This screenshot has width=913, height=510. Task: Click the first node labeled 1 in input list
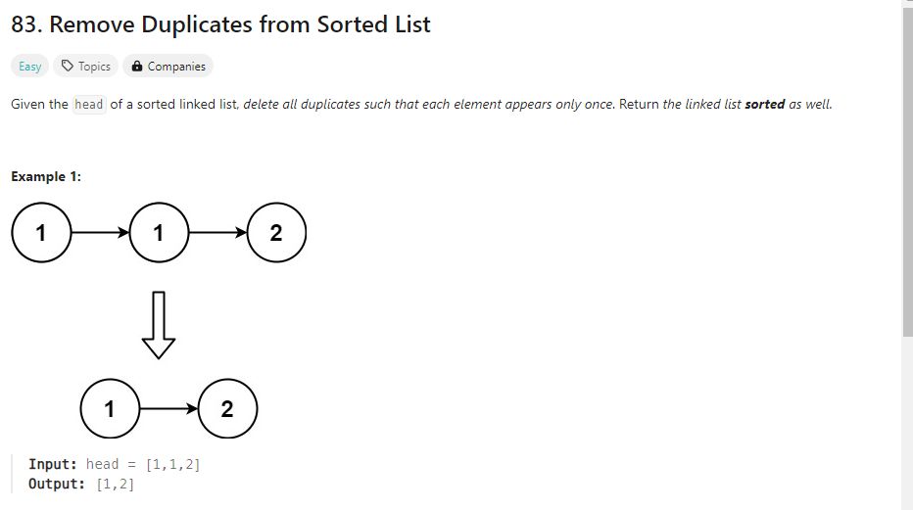click(x=41, y=233)
